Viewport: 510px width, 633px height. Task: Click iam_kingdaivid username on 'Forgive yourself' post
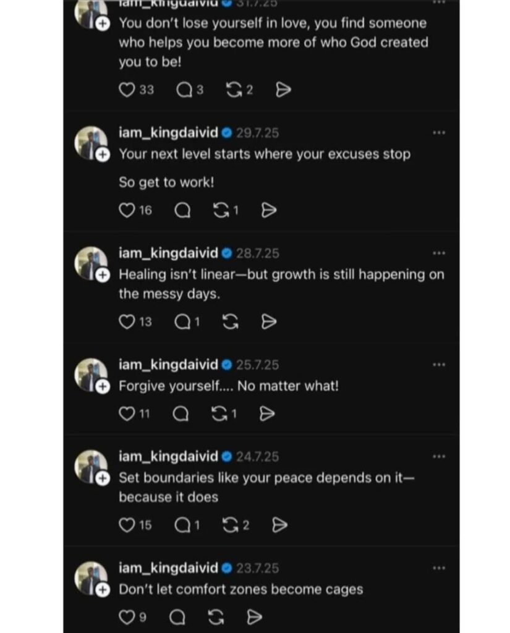[x=168, y=365]
